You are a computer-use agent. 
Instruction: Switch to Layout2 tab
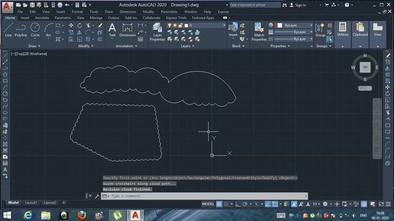point(50,203)
